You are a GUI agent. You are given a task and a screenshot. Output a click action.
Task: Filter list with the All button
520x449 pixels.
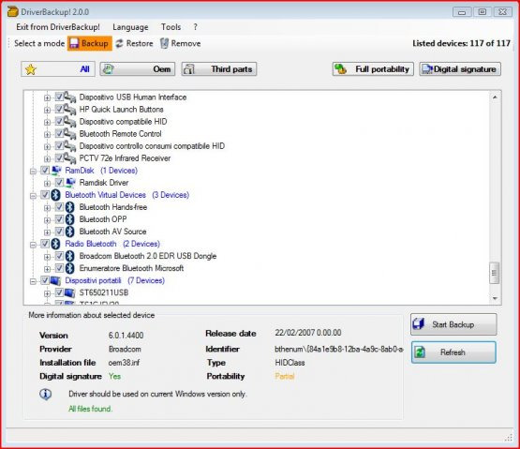58,69
